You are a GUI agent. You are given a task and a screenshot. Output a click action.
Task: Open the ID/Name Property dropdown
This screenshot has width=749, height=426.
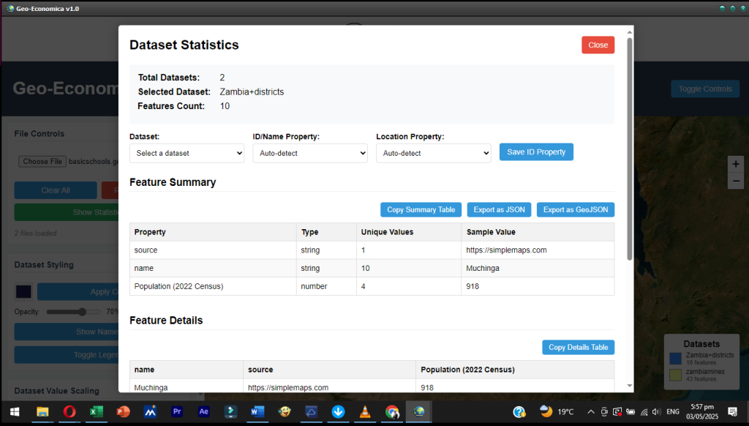pos(310,153)
